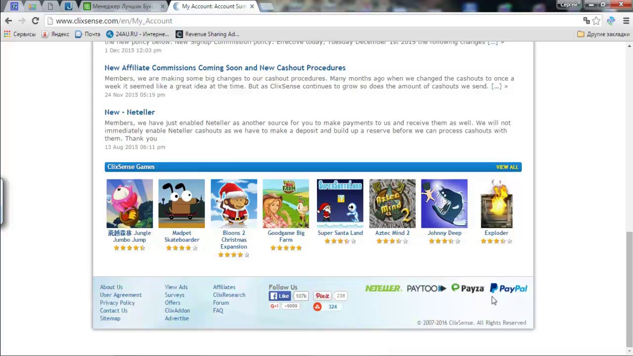Click the translate icon in the address bar
The image size is (633, 356).
click(587, 21)
